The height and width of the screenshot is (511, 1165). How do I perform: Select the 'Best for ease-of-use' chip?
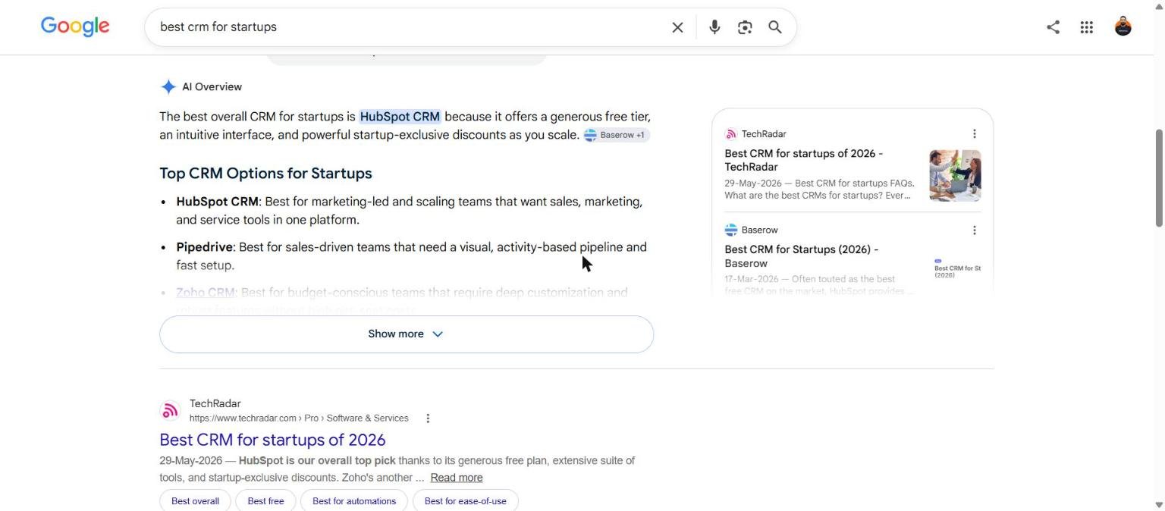coord(465,501)
